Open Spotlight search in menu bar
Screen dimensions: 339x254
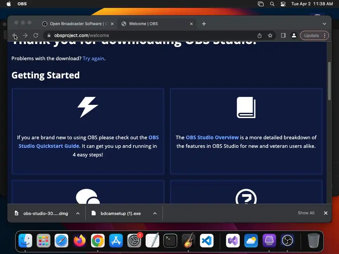coord(272,4)
